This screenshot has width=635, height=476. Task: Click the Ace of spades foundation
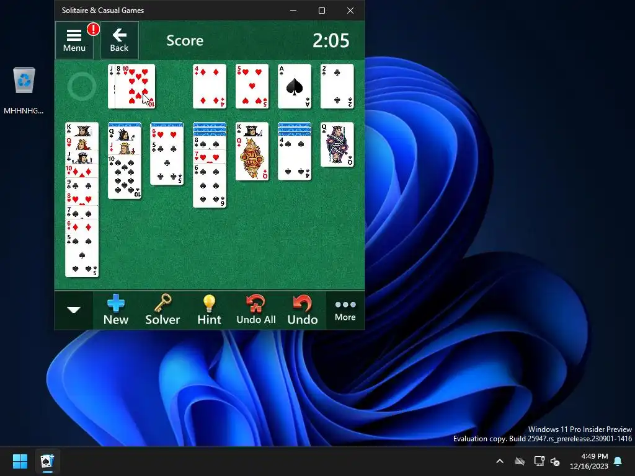(295, 86)
